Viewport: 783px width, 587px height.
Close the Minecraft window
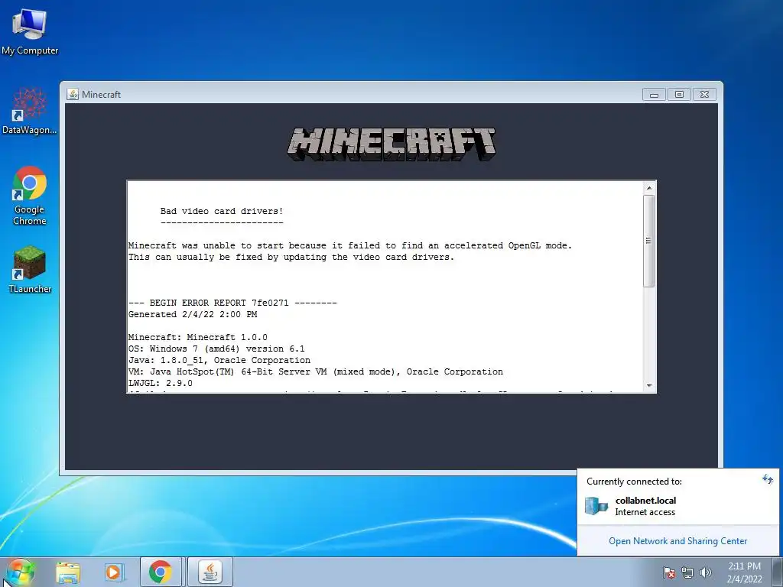pos(704,94)
